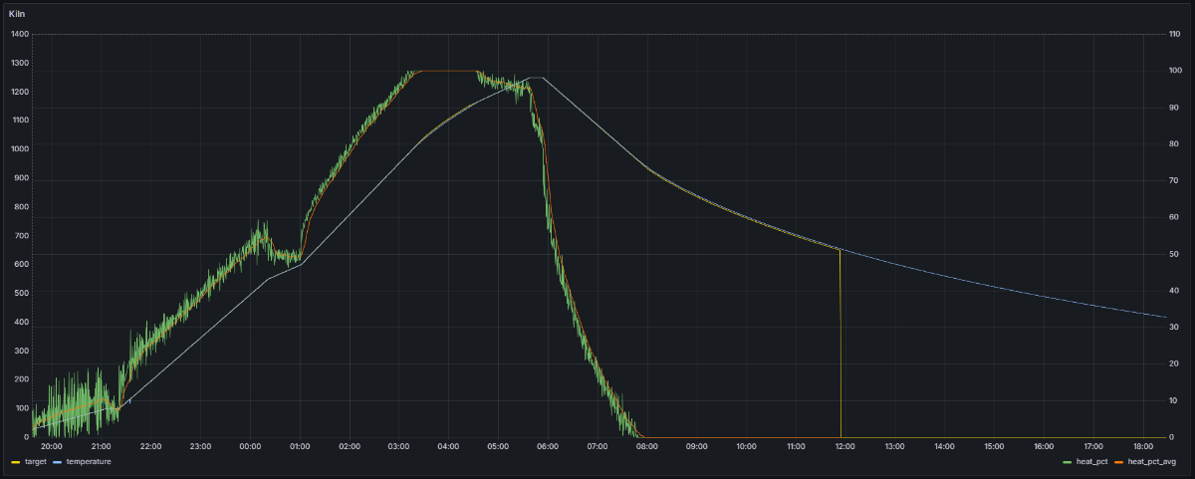Screen dimensions: 1195x479
Task: Click the 18:00 label on time axis
Action: tap(1142, 446)
